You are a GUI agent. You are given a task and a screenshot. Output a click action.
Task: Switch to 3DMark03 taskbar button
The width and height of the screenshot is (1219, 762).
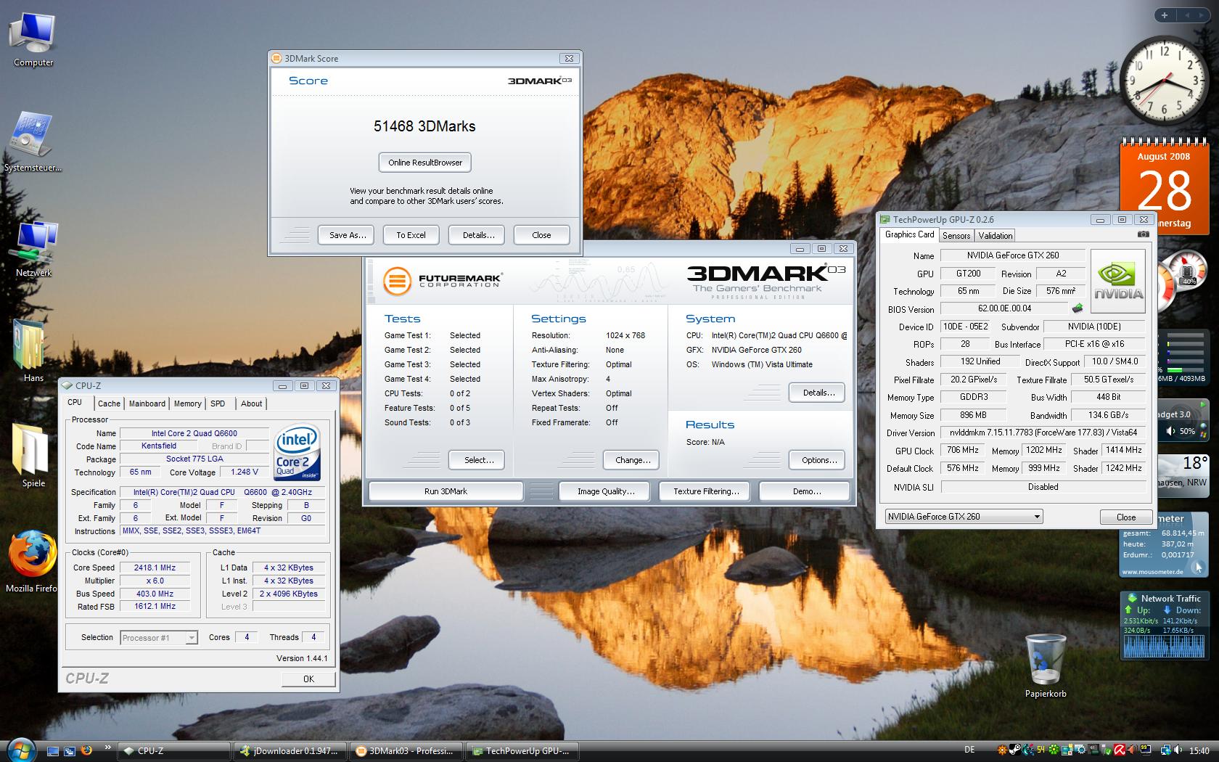tap(405, 751)
